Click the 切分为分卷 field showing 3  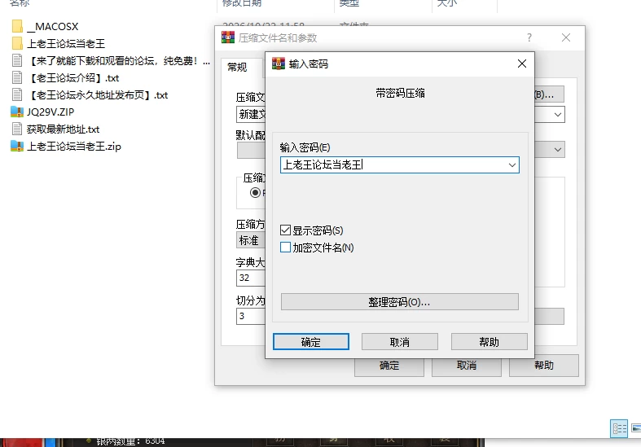tap(251, 316)
